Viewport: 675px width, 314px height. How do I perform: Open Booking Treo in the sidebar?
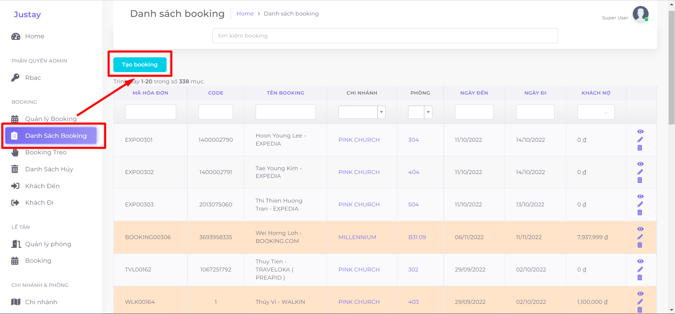tap(46, 152)
